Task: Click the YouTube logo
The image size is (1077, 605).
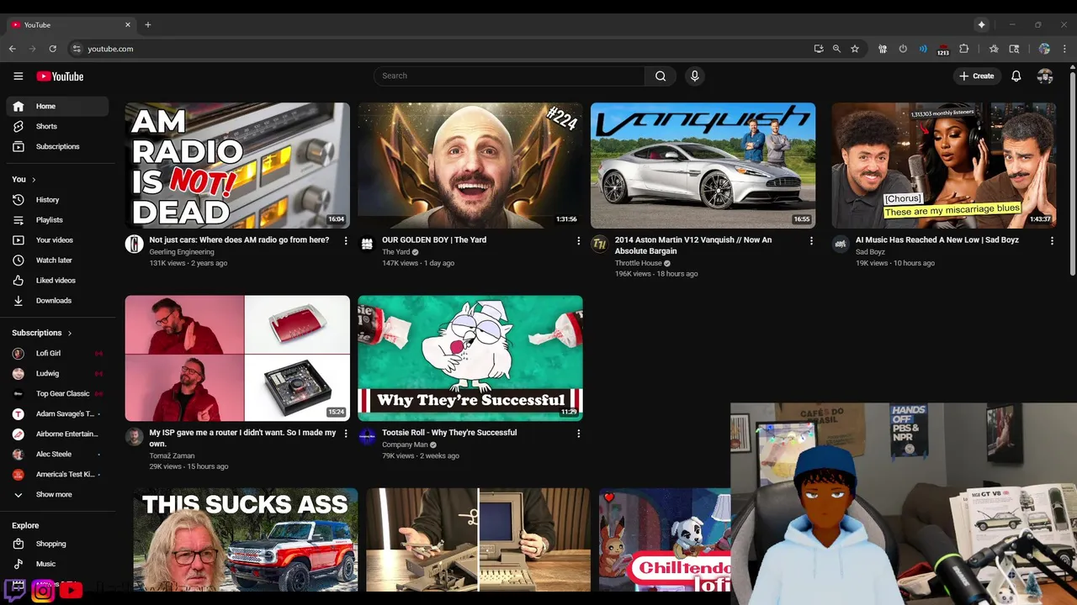Action: coord(60,76)
